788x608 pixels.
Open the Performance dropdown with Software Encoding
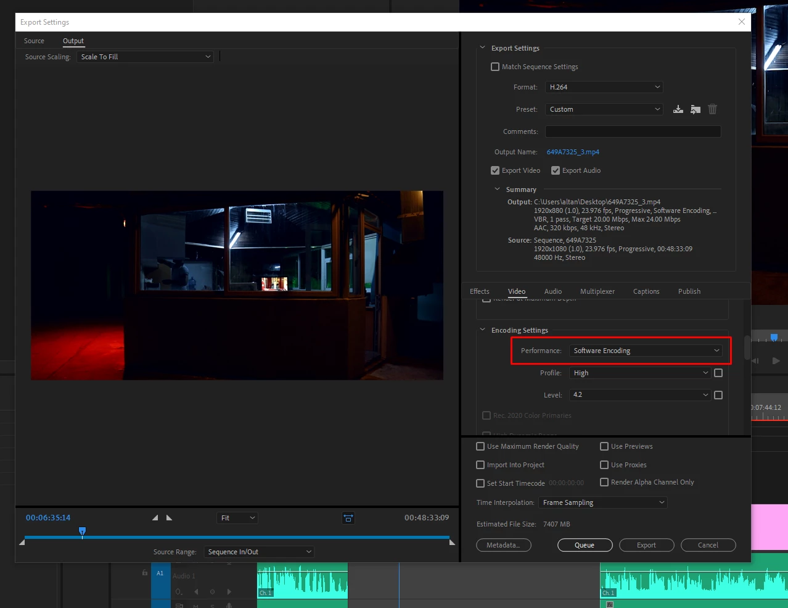(x=646, y=351)
